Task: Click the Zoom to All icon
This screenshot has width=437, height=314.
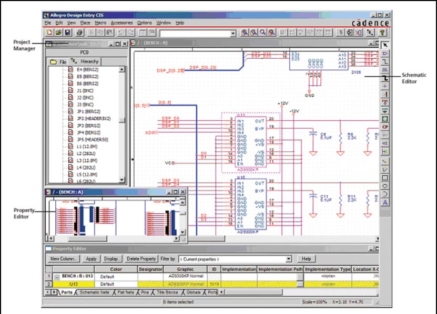Action: (272, 33)
